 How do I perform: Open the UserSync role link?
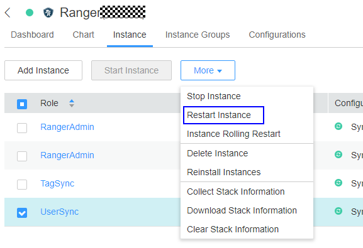[60, 212]
